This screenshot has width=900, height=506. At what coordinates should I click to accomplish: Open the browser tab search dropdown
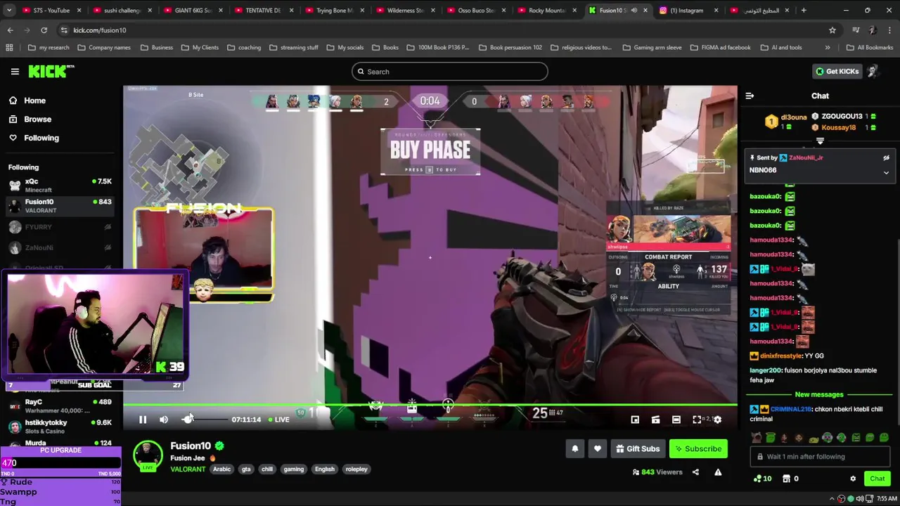[8, 11]
